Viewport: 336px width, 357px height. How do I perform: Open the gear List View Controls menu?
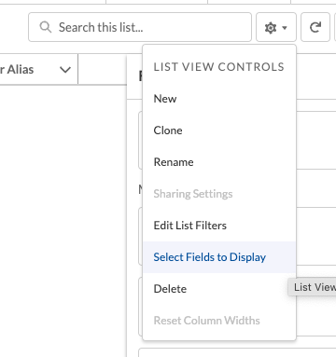point(276,27)
